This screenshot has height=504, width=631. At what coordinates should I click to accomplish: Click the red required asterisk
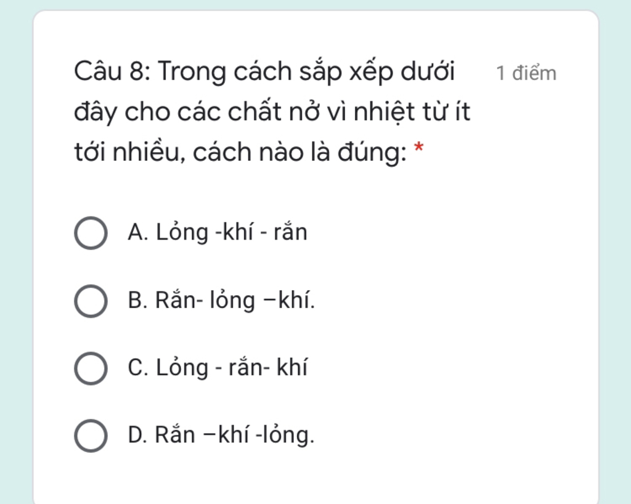(x=418, y=148)
